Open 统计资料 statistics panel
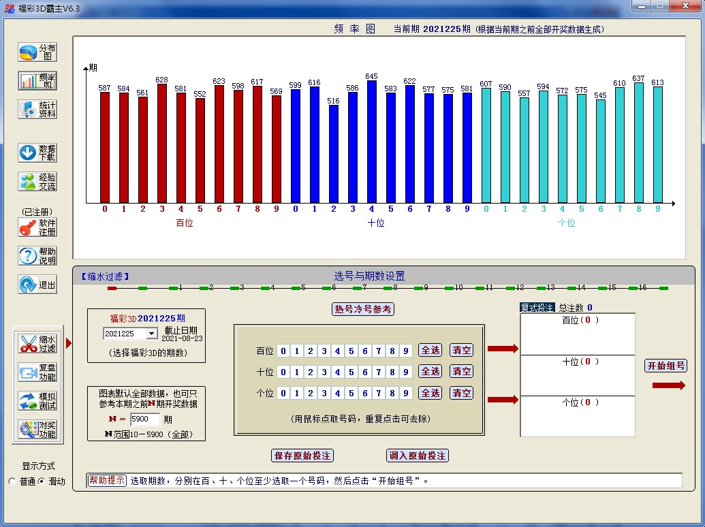This screenshot has height=527, width=705. 37,110
